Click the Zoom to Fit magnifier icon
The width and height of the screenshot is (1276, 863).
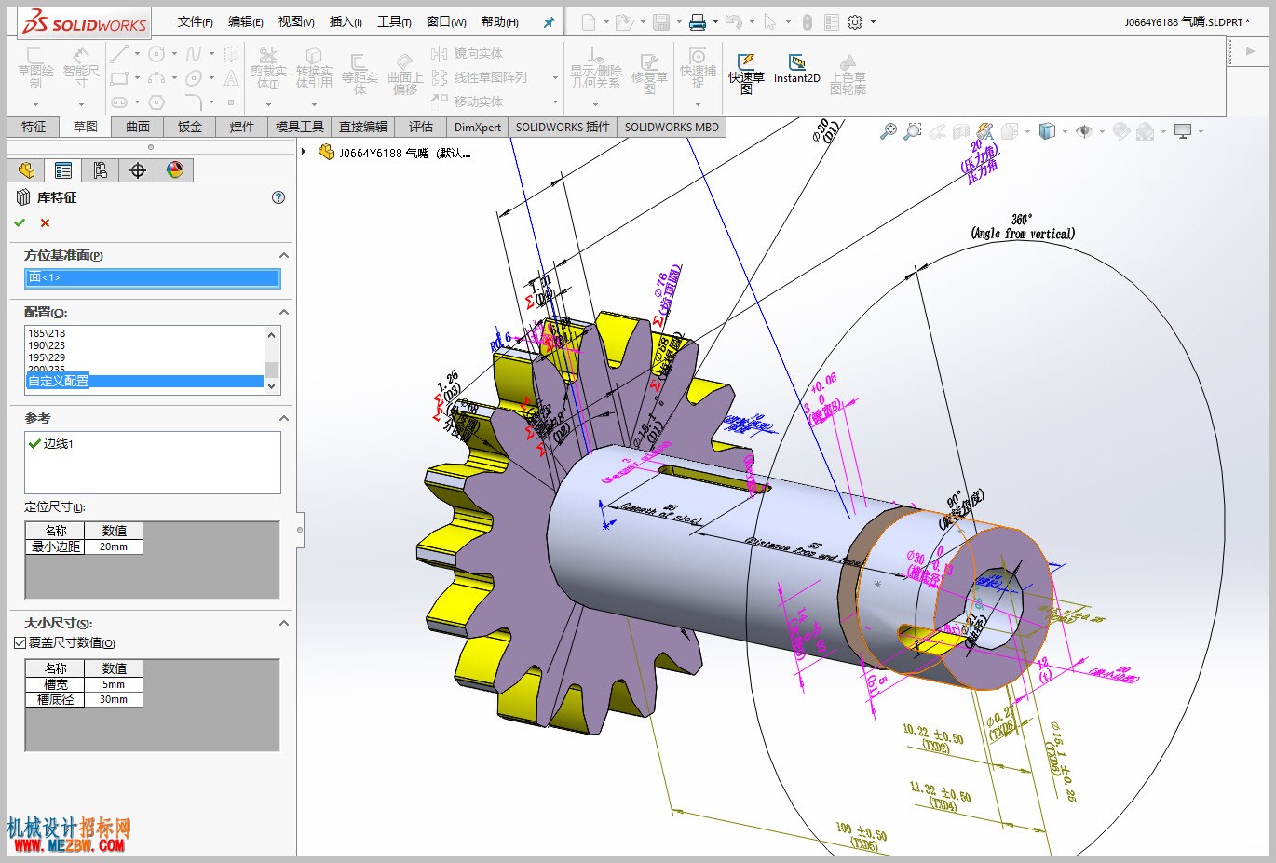[x=888, y=131]
